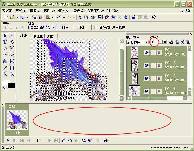
Task: Click the Paste clipboard icon
Action: [x=93, y=18]
